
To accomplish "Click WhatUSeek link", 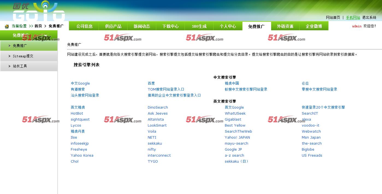I will pyautogui.click(x=235, y=114).
